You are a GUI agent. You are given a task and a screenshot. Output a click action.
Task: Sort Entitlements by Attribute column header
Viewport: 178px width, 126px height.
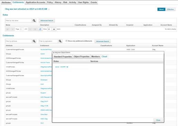(x=9, y=46)
